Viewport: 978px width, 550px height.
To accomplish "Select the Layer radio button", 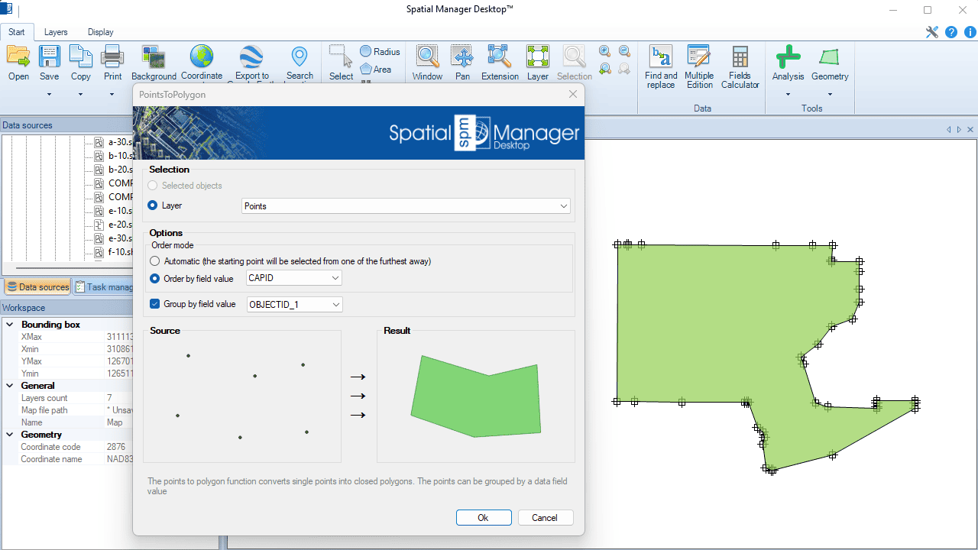I will coord(153,205).
